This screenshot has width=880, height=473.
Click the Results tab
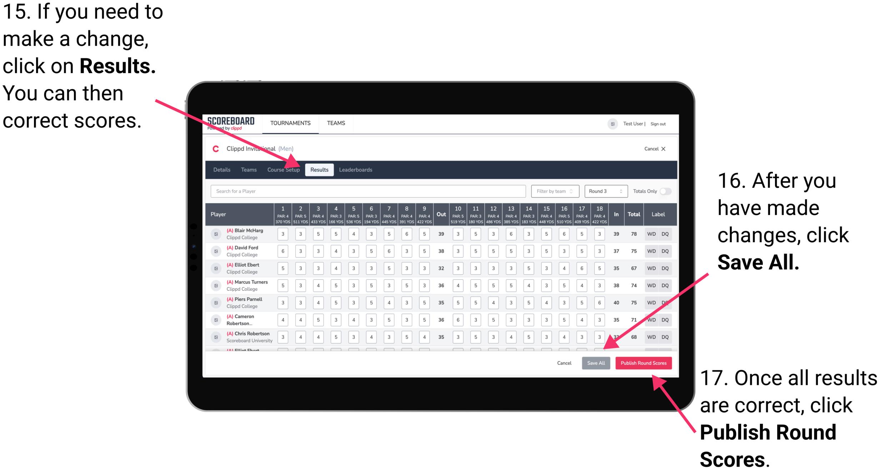tap(320, 169)
